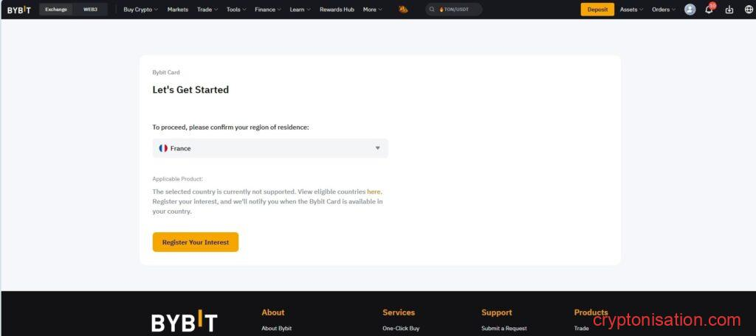Click the Bybit logo in header
Screen dimensions: 756x336
19,10
